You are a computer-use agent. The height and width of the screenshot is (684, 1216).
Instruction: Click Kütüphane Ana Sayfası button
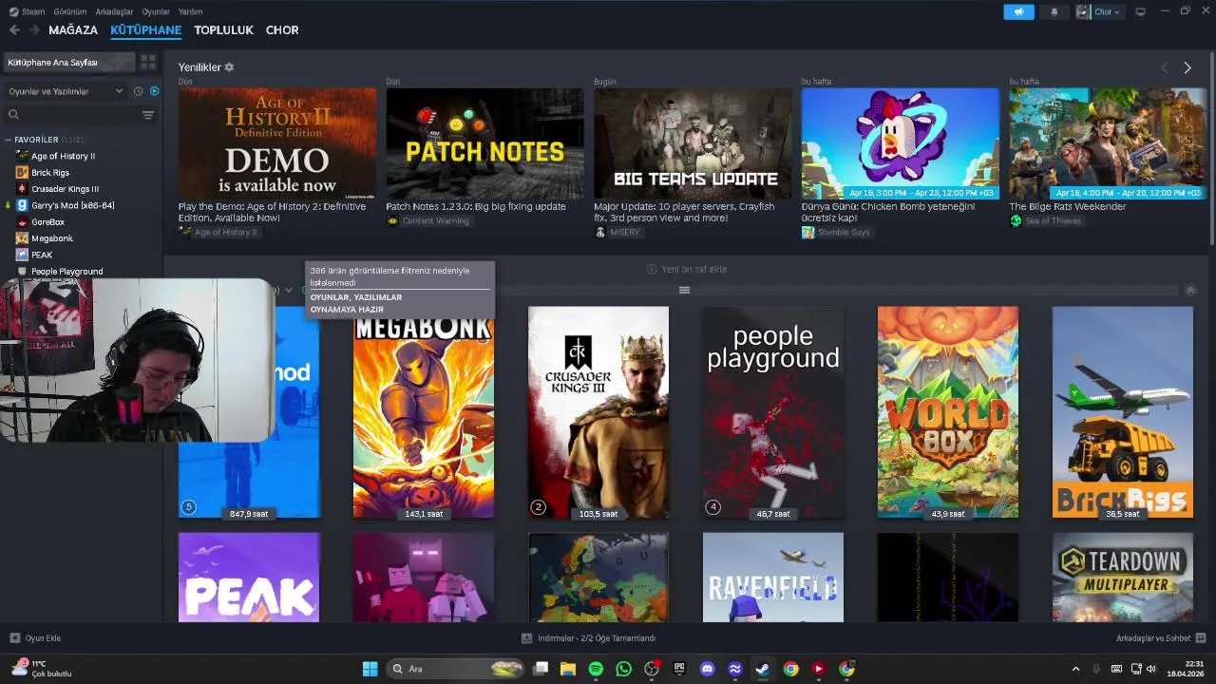click(69, 62)
